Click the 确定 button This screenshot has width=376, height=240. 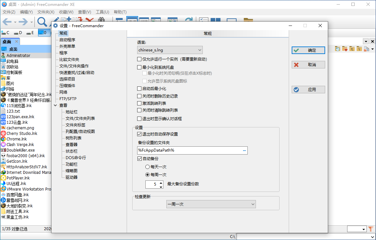pyautogui.click(x=308, y=50)
